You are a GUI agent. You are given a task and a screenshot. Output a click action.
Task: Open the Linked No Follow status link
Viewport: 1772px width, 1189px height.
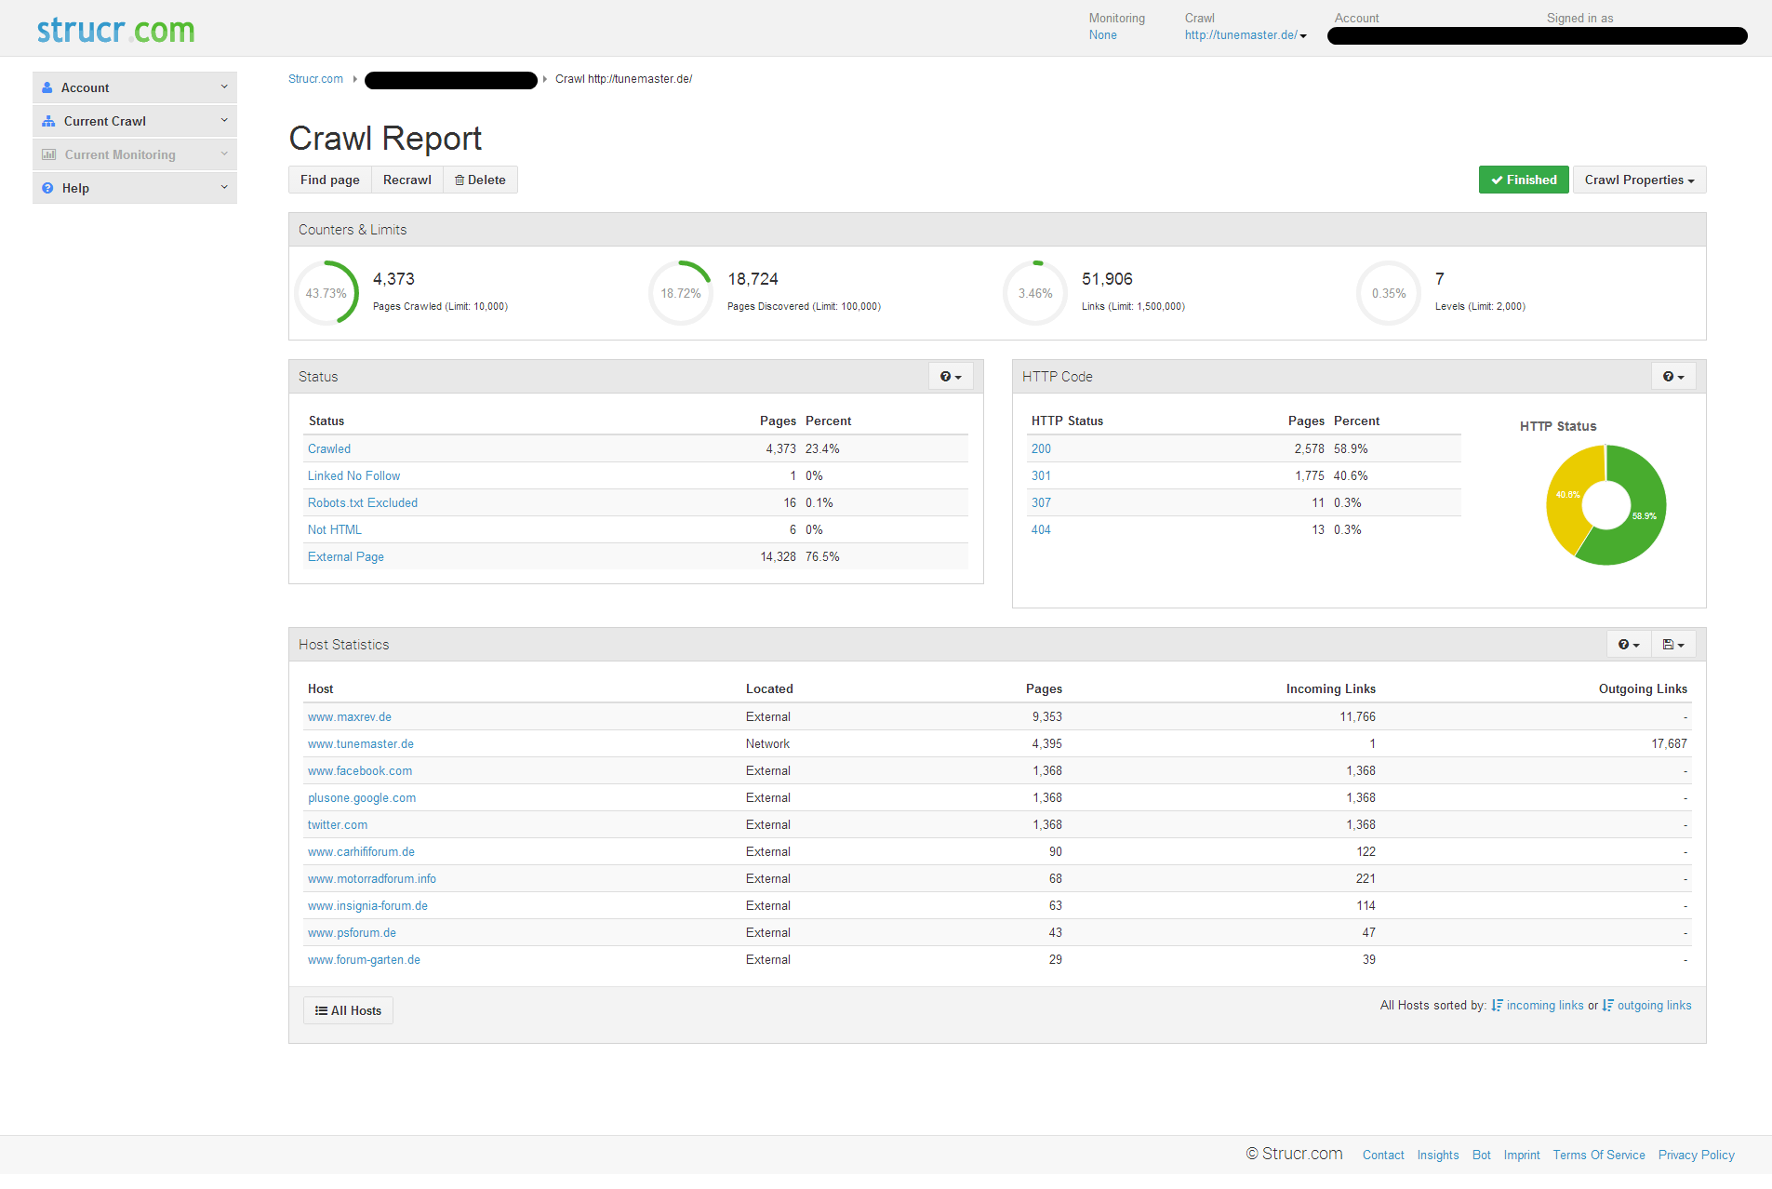pos(353,475)
